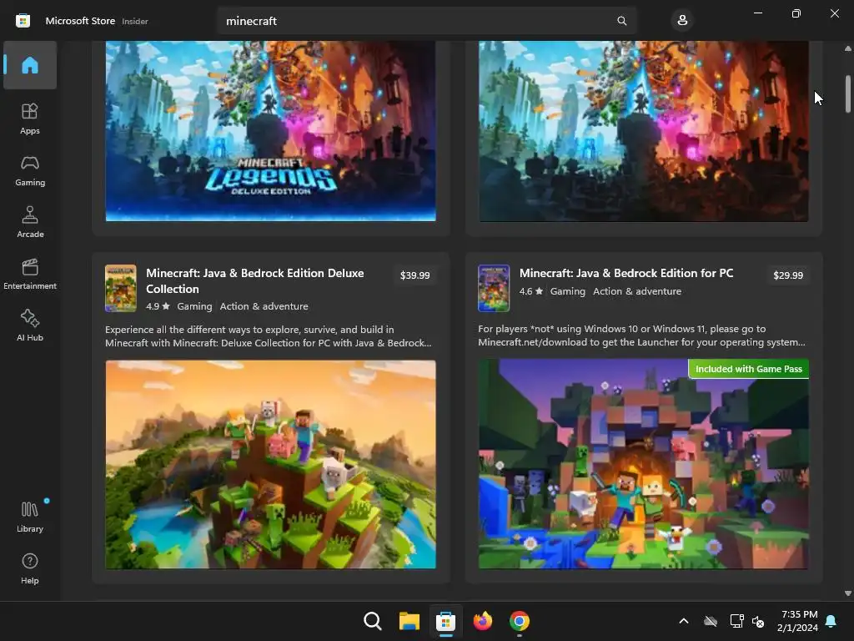854x641 pixels.
Task: Click the network display tray icon
Action: click(736, 621)
